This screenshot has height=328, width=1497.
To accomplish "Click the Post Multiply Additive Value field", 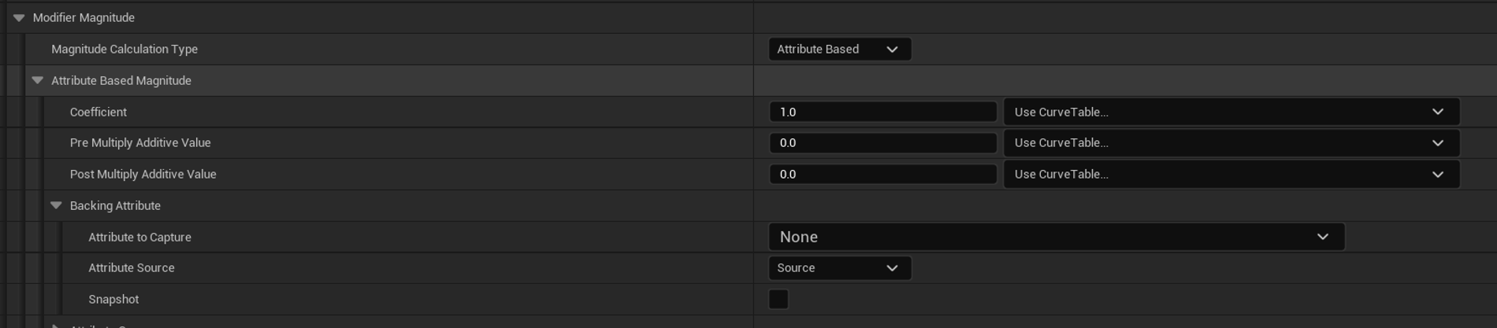I will pos(882,174).
